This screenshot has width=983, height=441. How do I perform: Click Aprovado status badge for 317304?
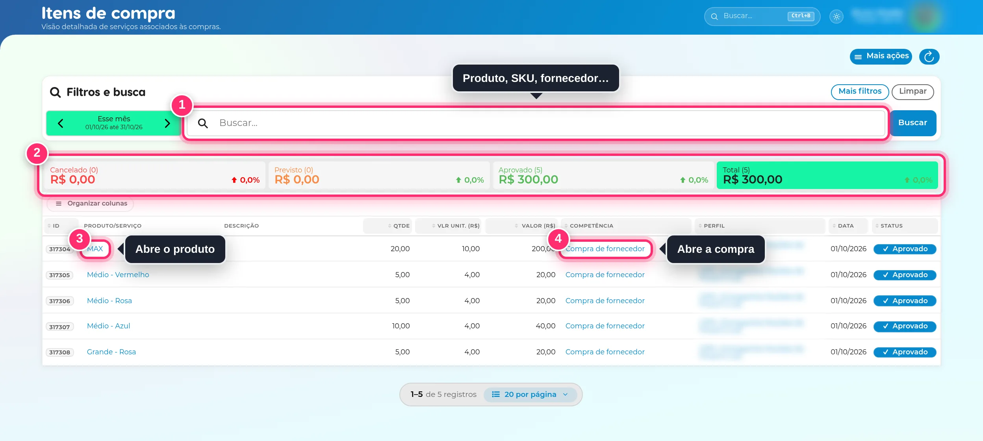tap(905, 249)
